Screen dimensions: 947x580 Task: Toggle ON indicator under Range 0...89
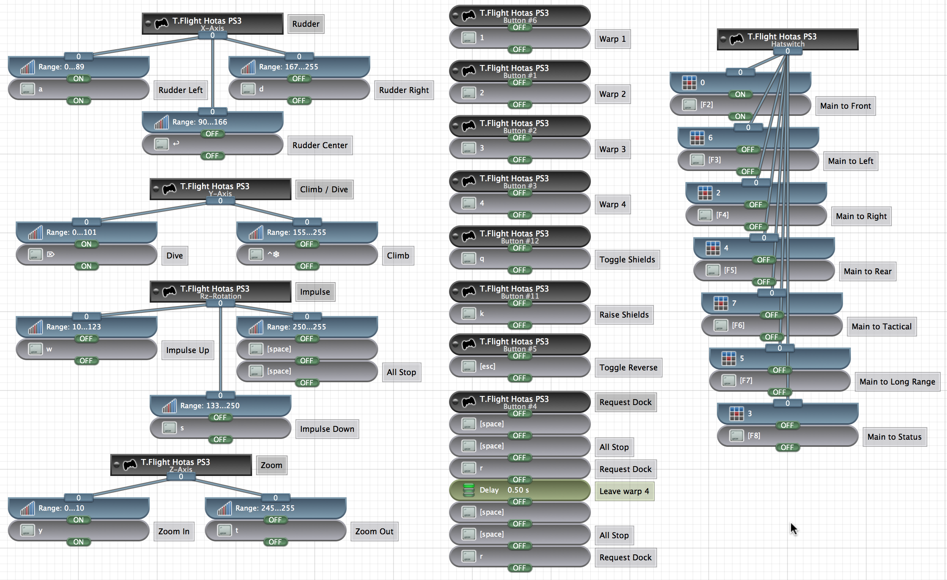[x=78, y=78]
